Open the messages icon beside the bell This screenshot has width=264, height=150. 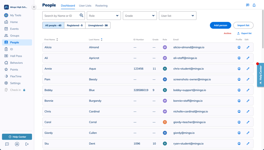(247, 5)
